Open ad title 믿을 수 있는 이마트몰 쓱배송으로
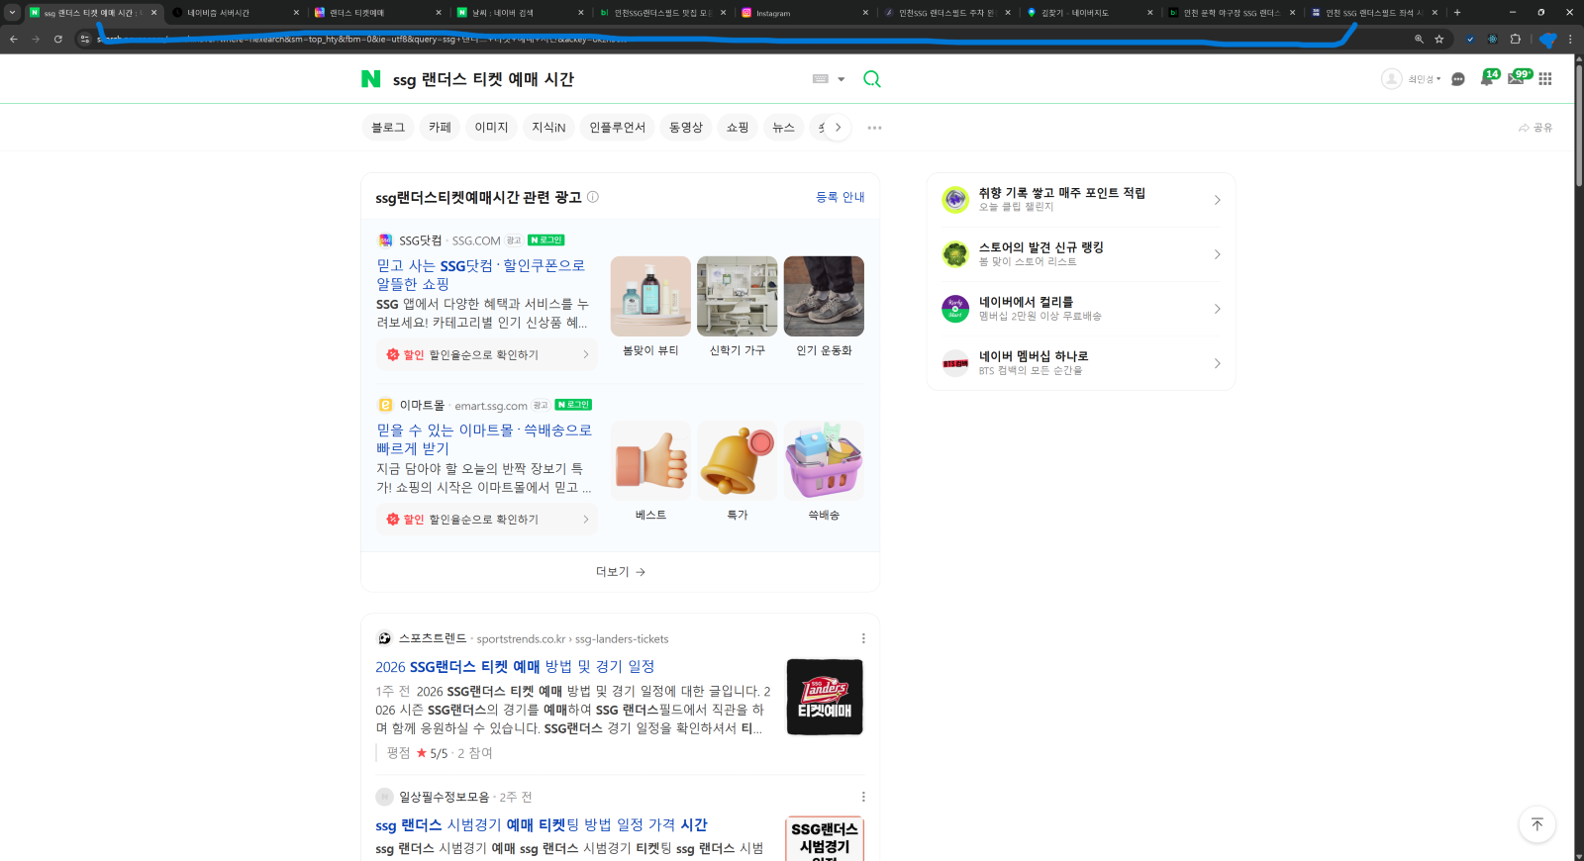Screen dimensions: 1584x861 (x=484, y=438)
